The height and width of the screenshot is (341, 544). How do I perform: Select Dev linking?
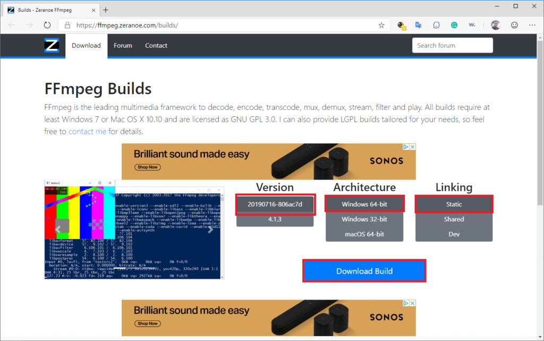(x=454, y=234)
